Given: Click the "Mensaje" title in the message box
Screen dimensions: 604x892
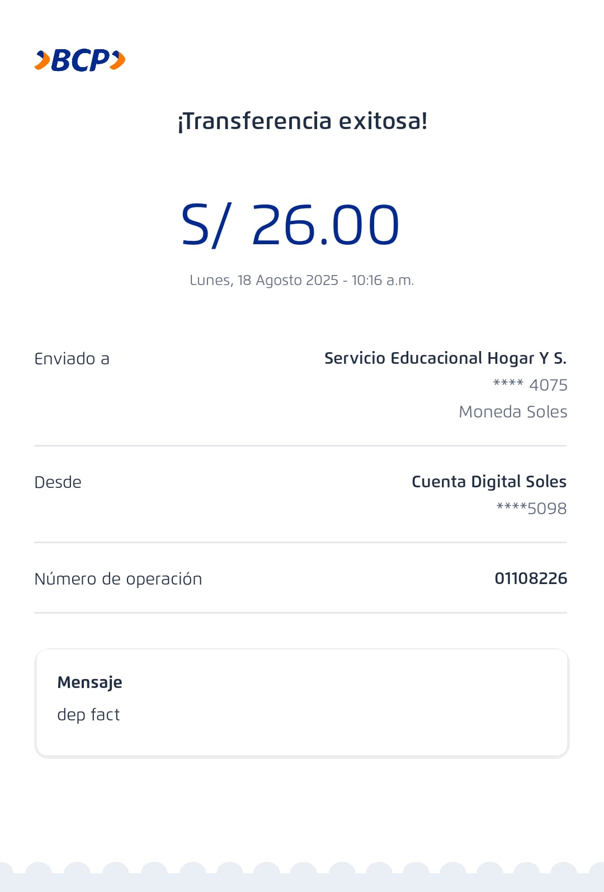Looking at the screenshot, I should pos(89,682).
